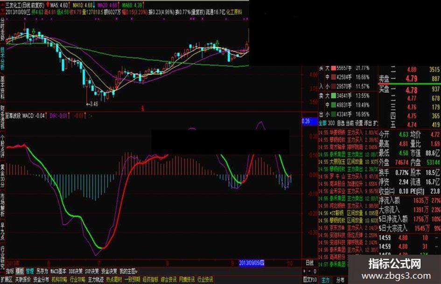Click the MA10: 4.68 moving average label

coord(83,5)
